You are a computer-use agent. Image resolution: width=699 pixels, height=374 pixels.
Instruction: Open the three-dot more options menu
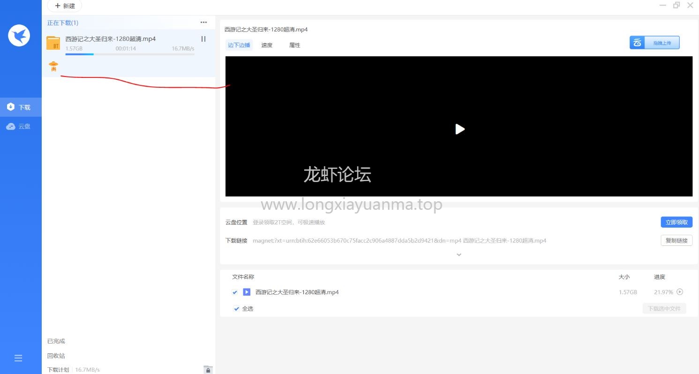[x=203, y=22]
